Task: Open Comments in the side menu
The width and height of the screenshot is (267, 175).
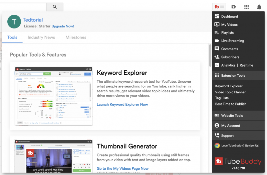Action: point(229,49)
